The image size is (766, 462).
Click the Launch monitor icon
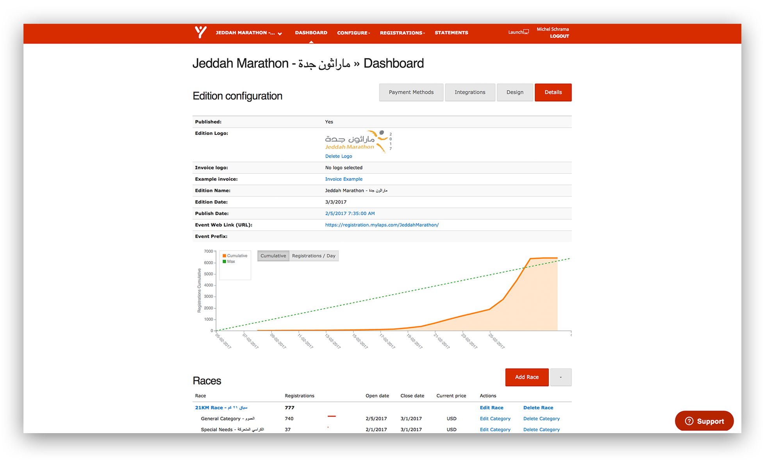(x=526, y=32)
